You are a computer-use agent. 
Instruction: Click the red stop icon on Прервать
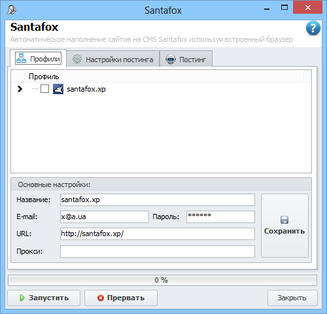pos(101,298)
